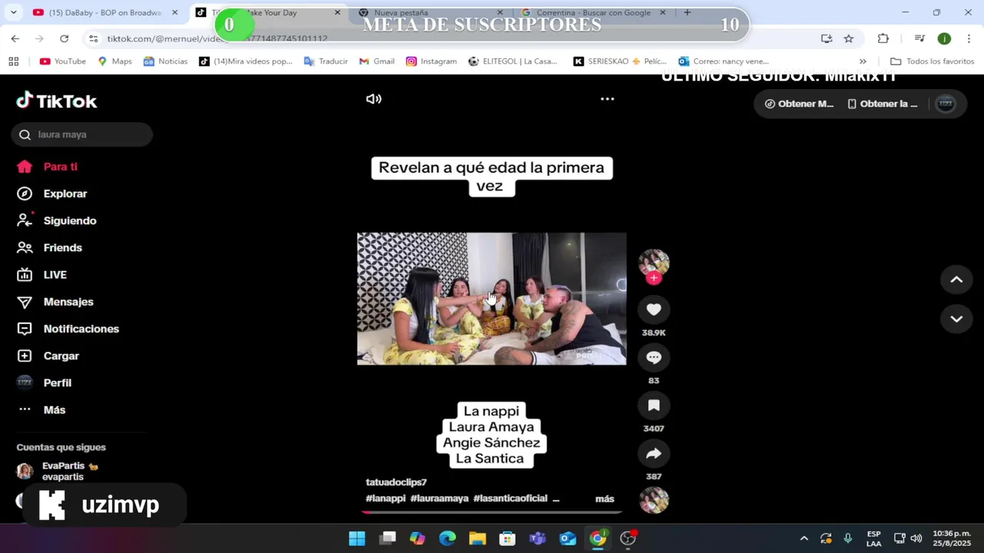Open the Windows Start menu
The height and width of the screenshot is (553, 984).
357,538
